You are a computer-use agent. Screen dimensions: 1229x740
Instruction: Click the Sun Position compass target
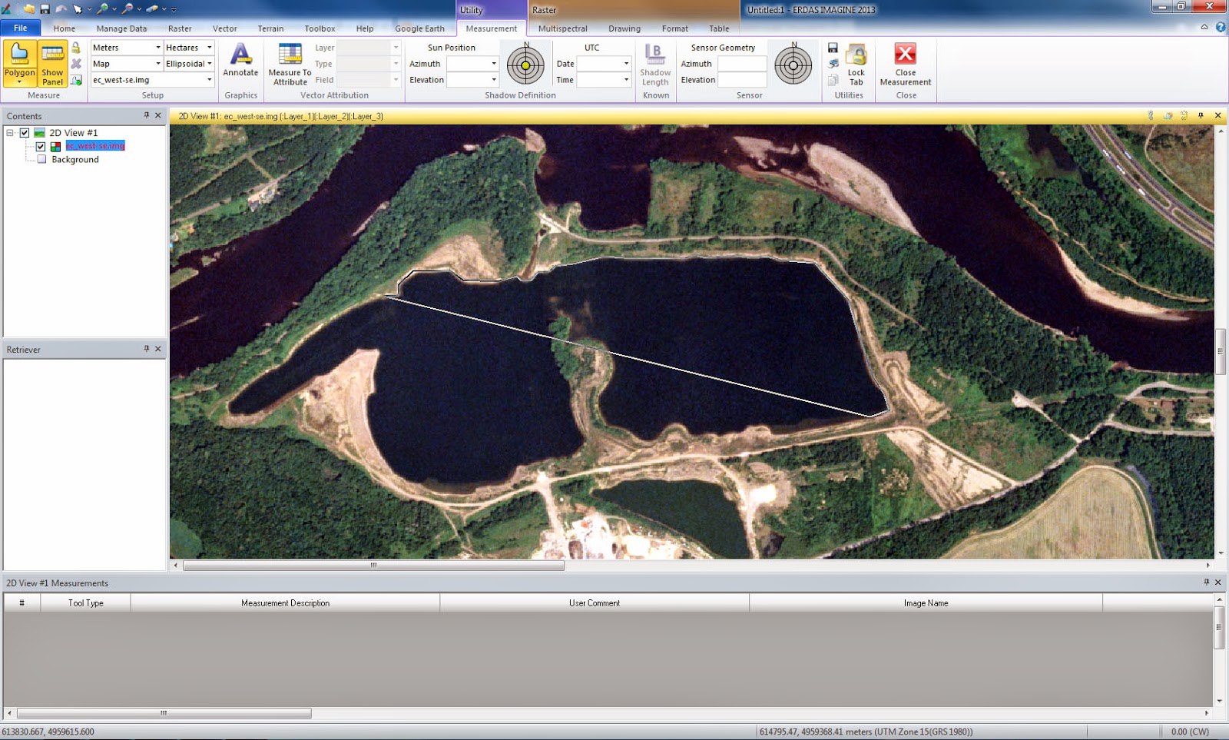525,65
